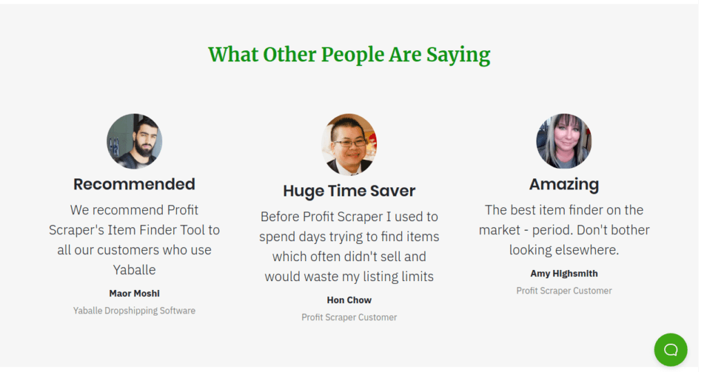The width and height of the screenshot is (707, 372).
Task: Click the name 'Hon Chow'
Action: coord(349,300)
